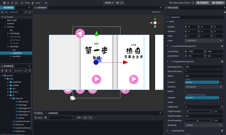Click the assets sort order icon
Image resolution: width=226 pixels, height=135 pixels.
6,71
